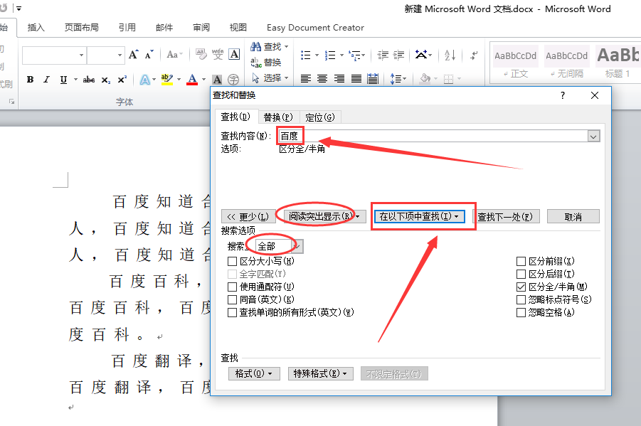Viewport: 641px width, 426px height.
Task: Toggle bold formatting in the ribbon
Action: [31, 80]
